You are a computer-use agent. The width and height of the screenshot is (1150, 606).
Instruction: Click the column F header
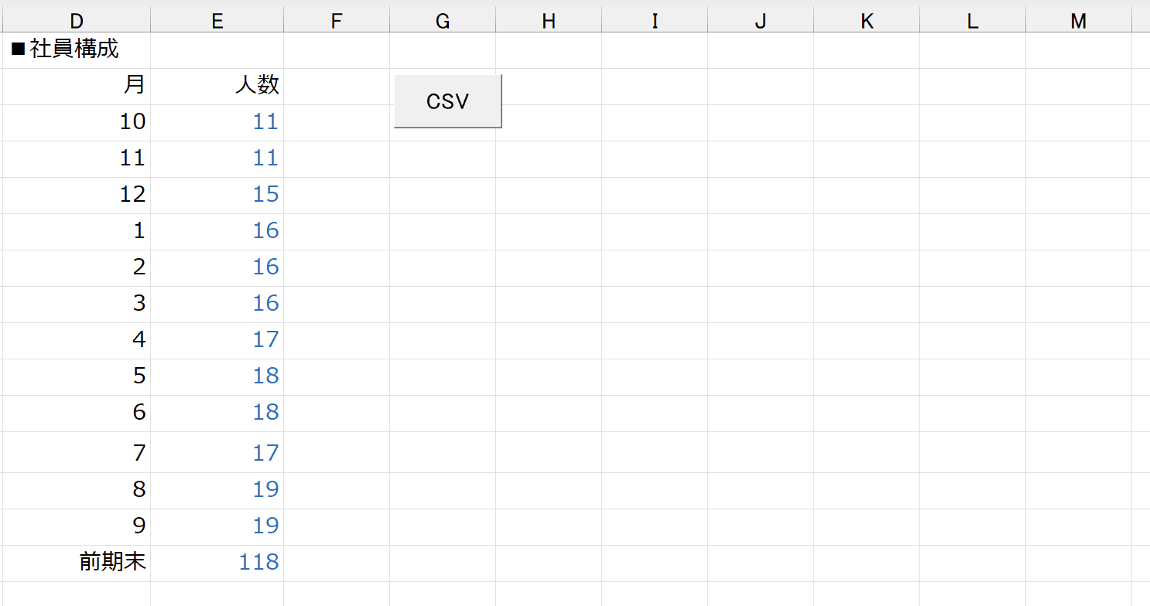pos(336,21)
